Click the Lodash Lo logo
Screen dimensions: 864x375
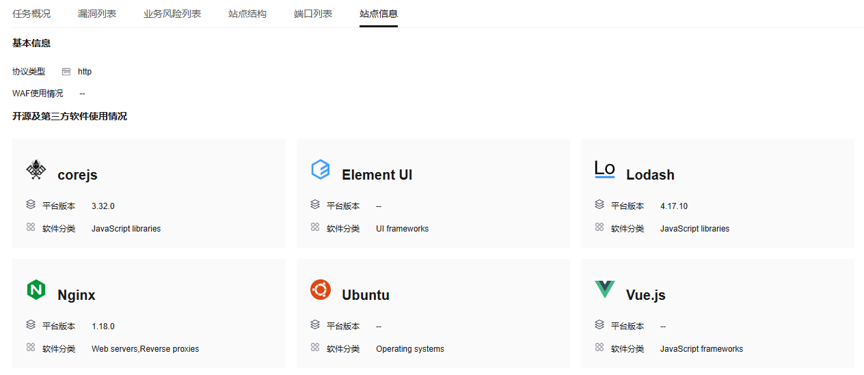pyautogui.click(x=605, y=169)
